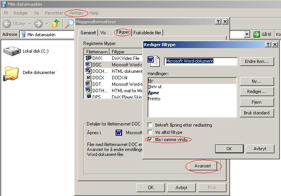Click Avbryt in Rediger filtype dialog

click(x=260, y=149)
